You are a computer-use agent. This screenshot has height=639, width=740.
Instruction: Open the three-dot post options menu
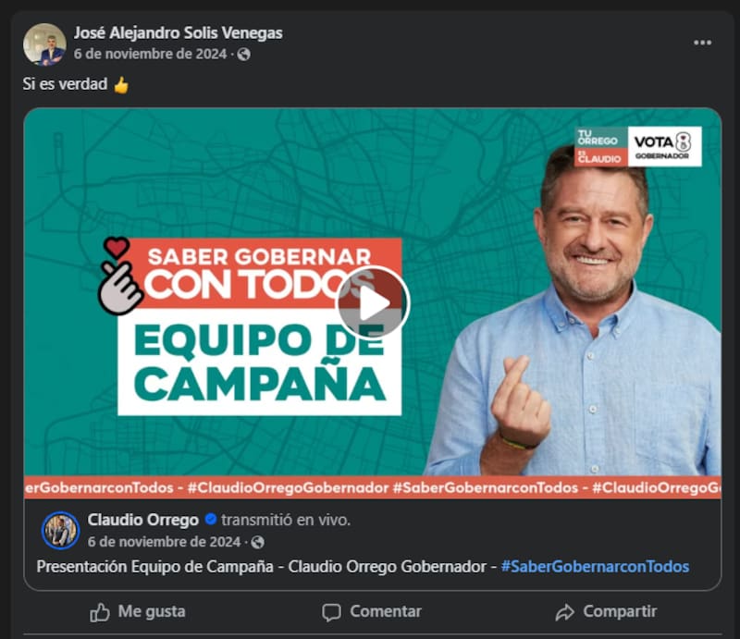click(x=702, y=43)
